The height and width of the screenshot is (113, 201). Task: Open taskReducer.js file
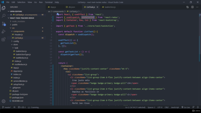[22, 58]
